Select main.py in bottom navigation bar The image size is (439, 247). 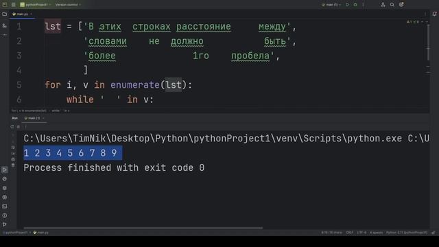pyautogui.click(x=41, y=233)
